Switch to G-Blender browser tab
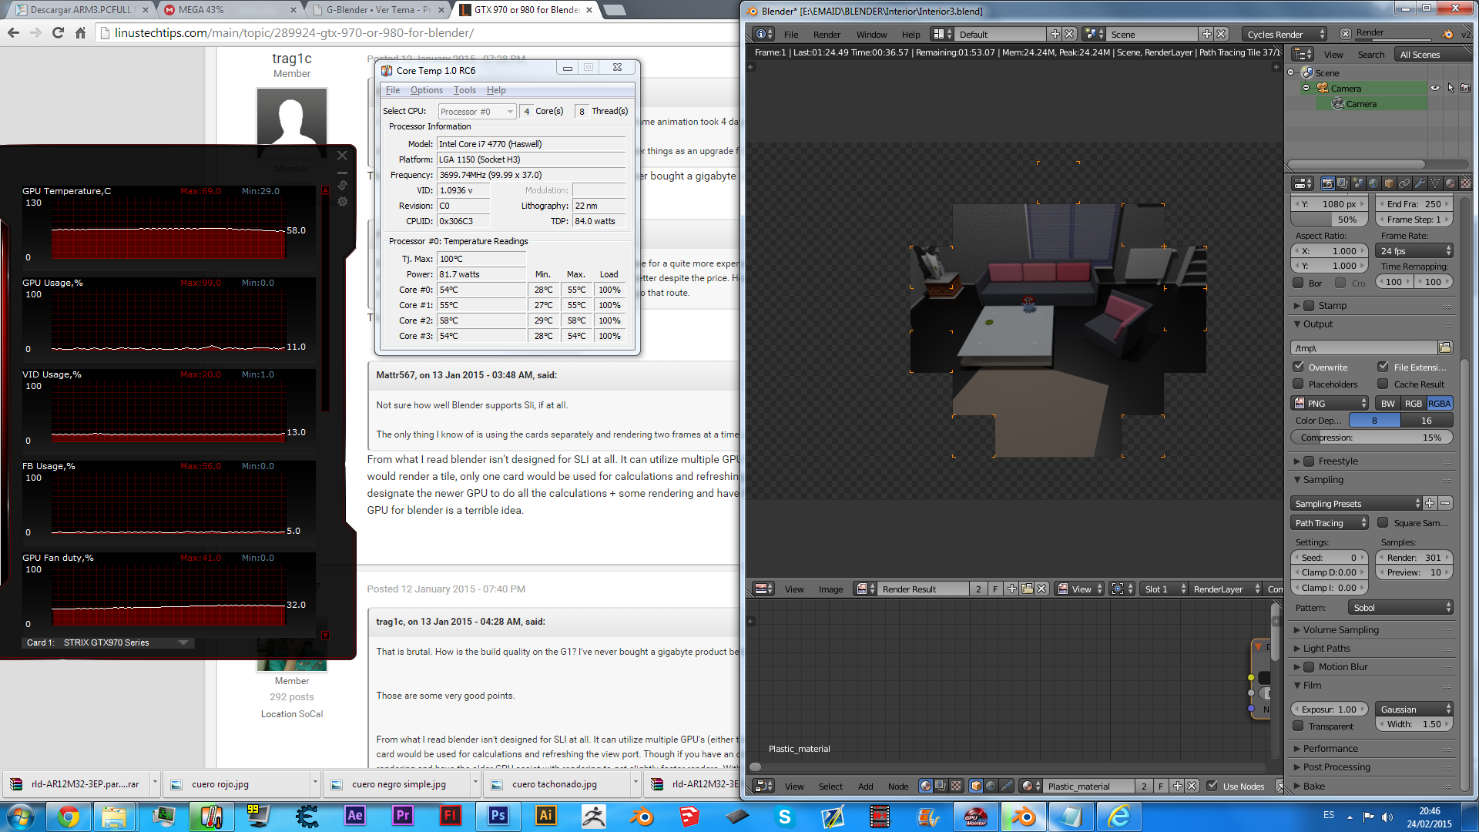Viewport: 1479px width, 832px height. coord(377,10)
